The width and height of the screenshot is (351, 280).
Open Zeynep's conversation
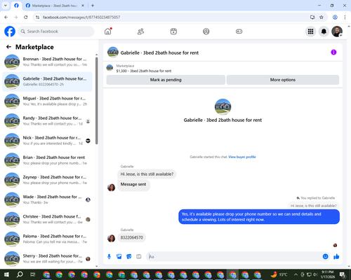tap(47, 180)
